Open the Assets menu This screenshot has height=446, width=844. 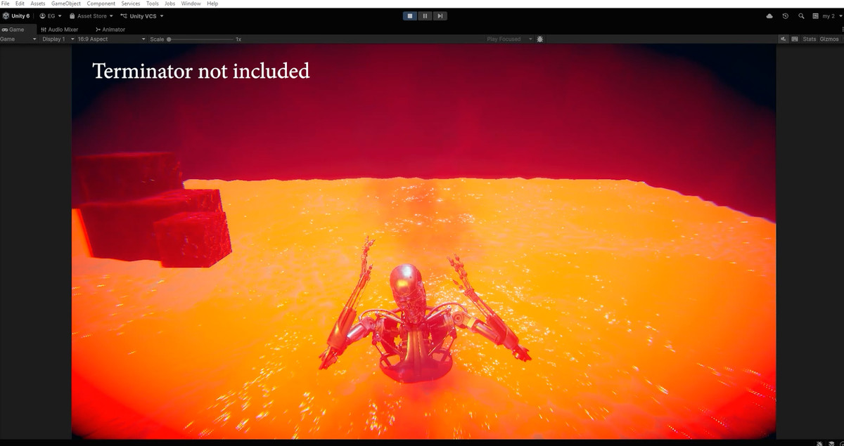pos(37,4)
